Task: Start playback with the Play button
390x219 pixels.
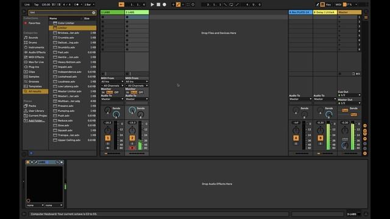Action: pyautogui.click(x=152, y=4)
